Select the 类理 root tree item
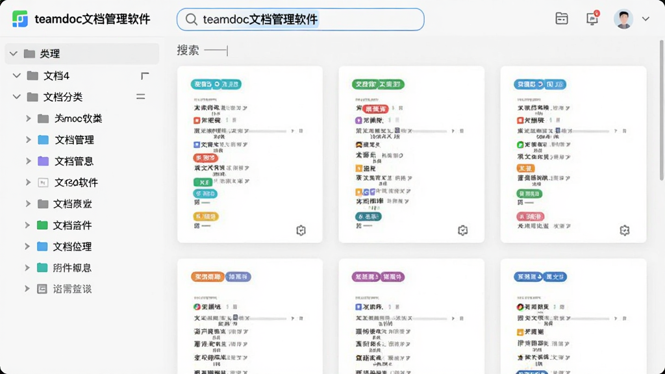This screenshot has height=374, width=665. pos(82,54)
